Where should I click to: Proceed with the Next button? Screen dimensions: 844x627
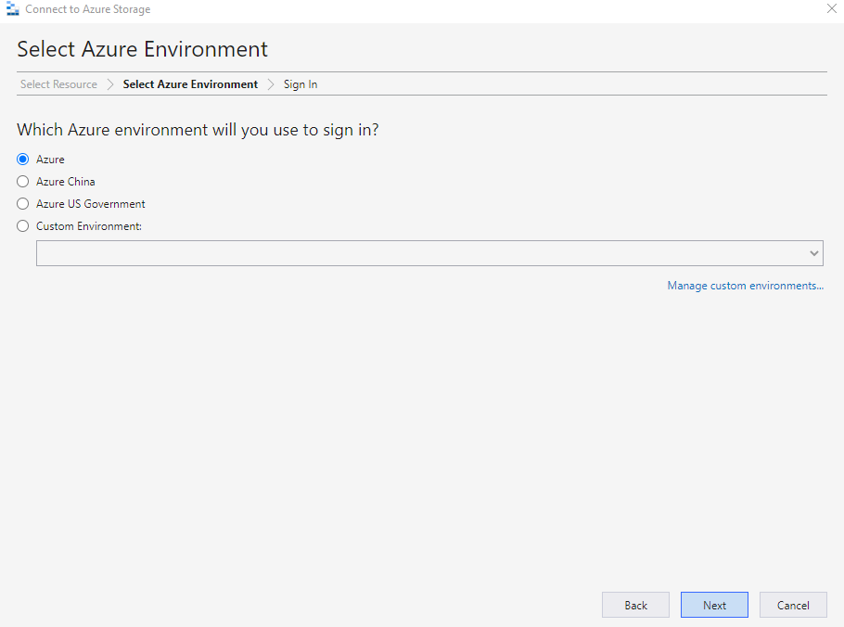[x=714, y=605]
